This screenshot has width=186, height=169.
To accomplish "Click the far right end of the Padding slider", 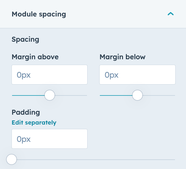I will pyautogui.click(x=174, y=160).
